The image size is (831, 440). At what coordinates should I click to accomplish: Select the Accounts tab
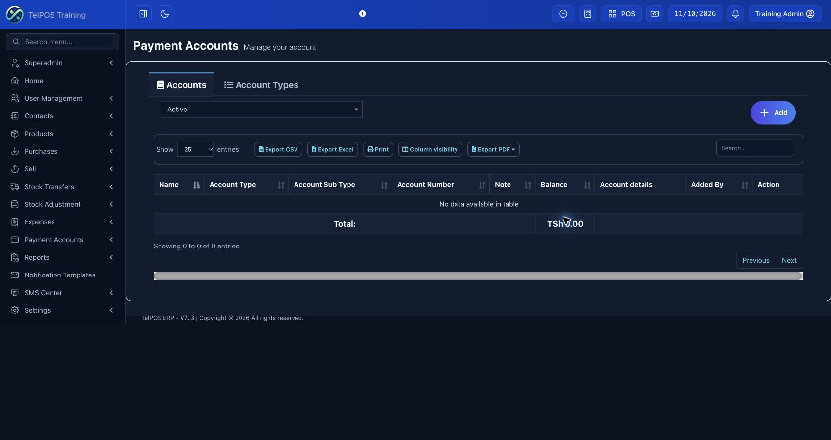pos(182,84)
